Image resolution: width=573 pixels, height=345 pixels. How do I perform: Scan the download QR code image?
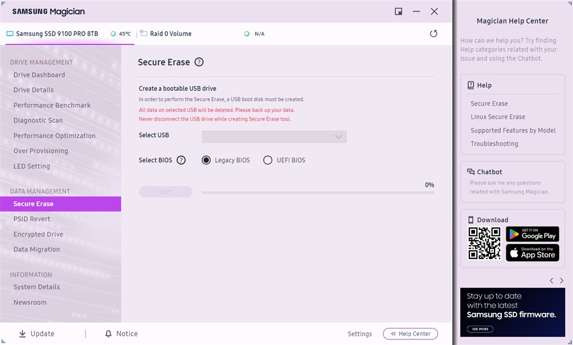tap(484, 244)
